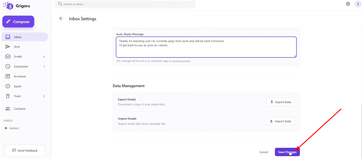Image resolution: width=362 pixels, height=160 pixels.
Task: Open settings via the gear icon
Action: (348, 4)
